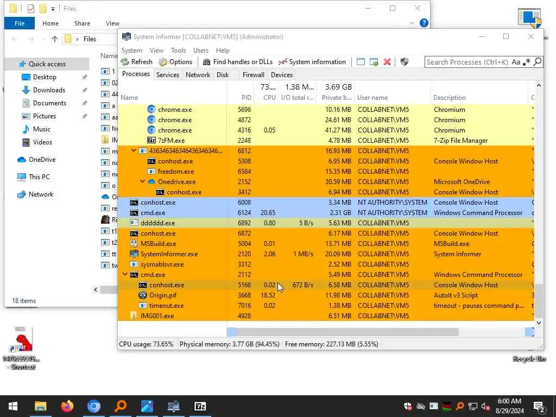Click the find window and thread icon

click(x=374, y=62)
